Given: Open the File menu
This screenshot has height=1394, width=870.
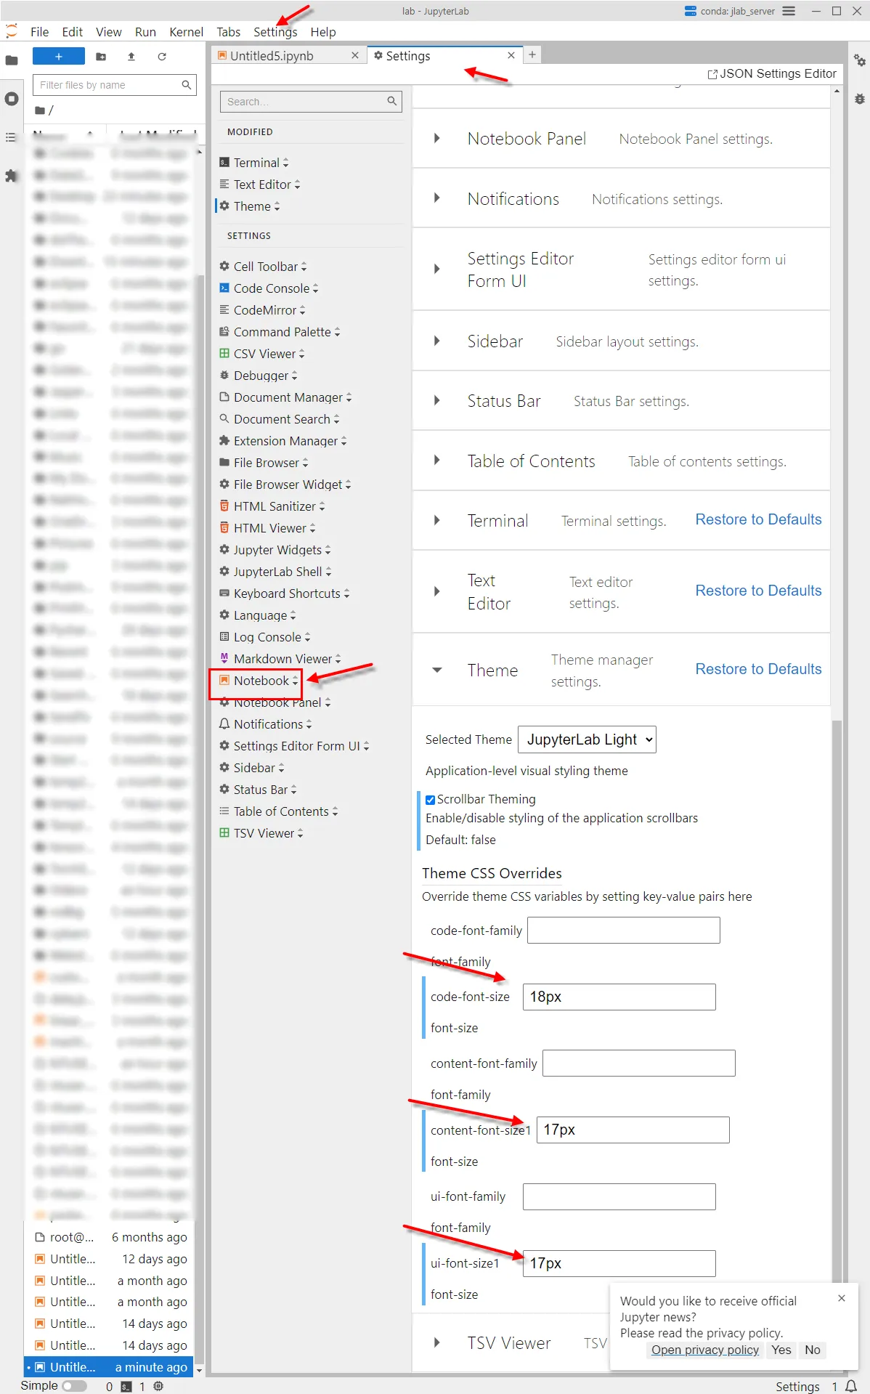Looking at the screenshot, I should (x=40, y=32).
